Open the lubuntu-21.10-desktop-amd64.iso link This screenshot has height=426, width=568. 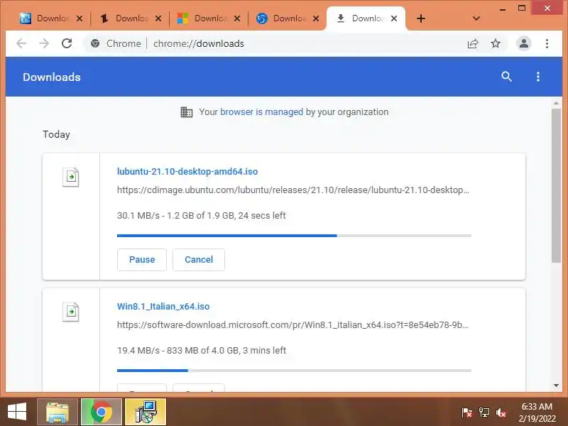click(x=187, y=172)
